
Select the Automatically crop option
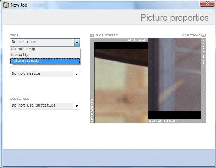coord(45,61)
